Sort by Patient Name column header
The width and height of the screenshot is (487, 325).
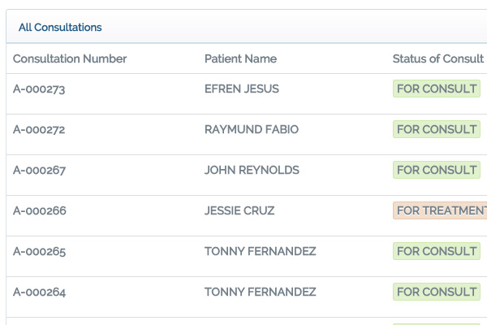pos(240,58)
